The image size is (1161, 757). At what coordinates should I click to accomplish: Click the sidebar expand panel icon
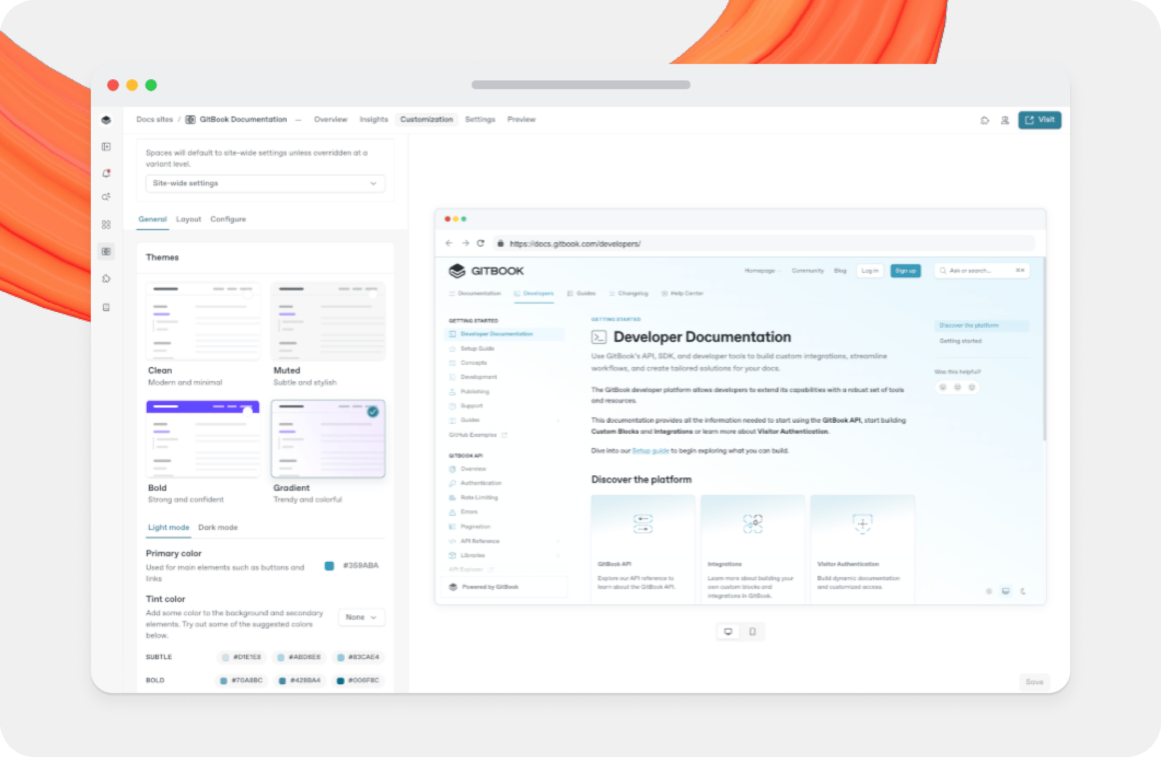point(106,147)
